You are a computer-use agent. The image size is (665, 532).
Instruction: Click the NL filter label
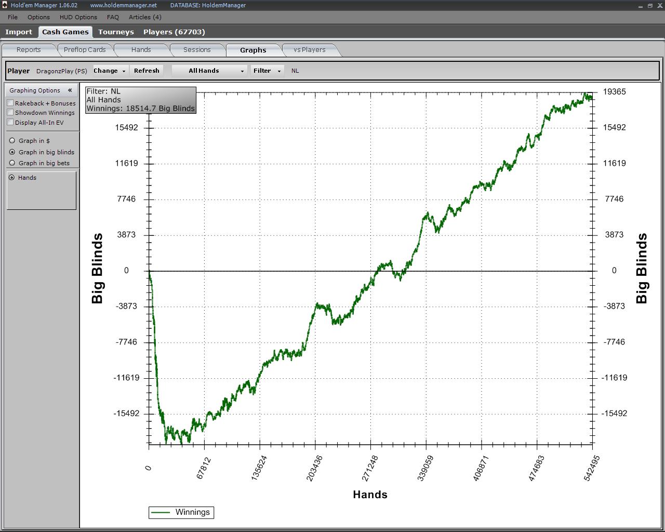coord(295,71)
